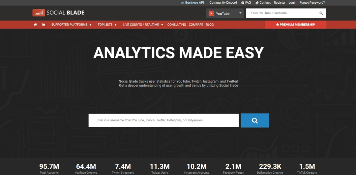Open the Compare menu item
Image resolution: width=356 pixels, height=175 pixels.
click(x=196, y=25)
